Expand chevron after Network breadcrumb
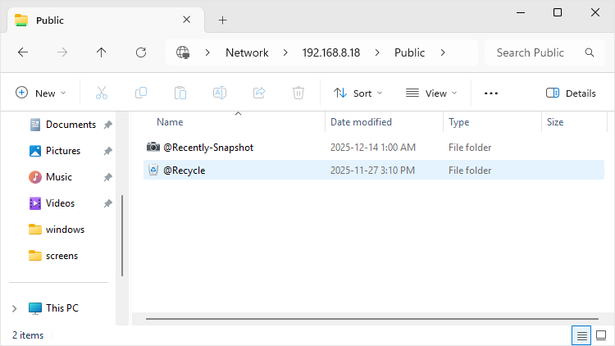The width and height of the screenshot is (615, 346). click(x=285, y=52)
